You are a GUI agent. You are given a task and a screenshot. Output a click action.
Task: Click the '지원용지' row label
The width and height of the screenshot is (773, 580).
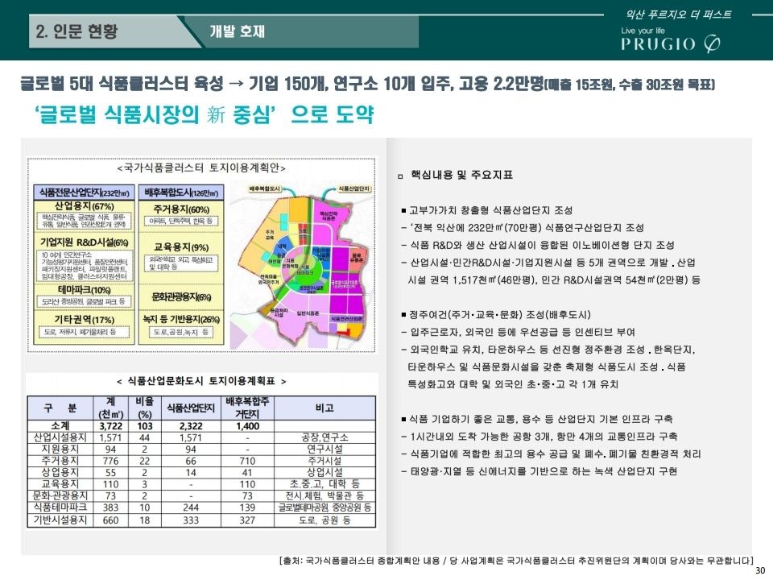tap(60, 449)
